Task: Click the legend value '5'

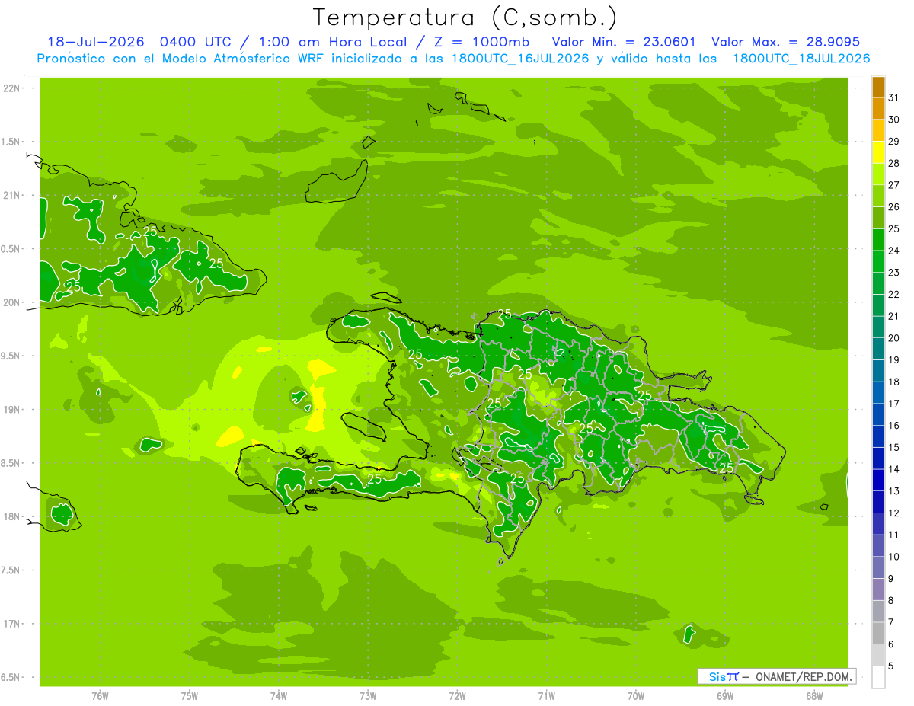Action: [x=891, y=666]
